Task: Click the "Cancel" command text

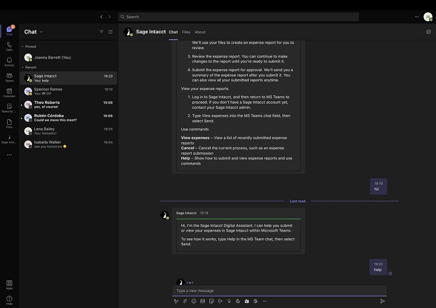Action: 187,148
